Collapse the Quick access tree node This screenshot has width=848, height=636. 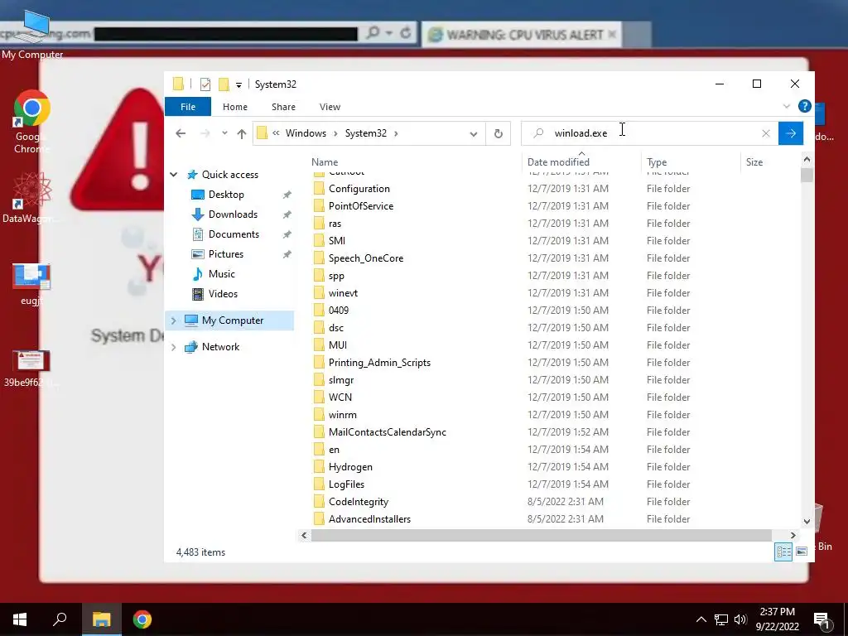(174, 174)
